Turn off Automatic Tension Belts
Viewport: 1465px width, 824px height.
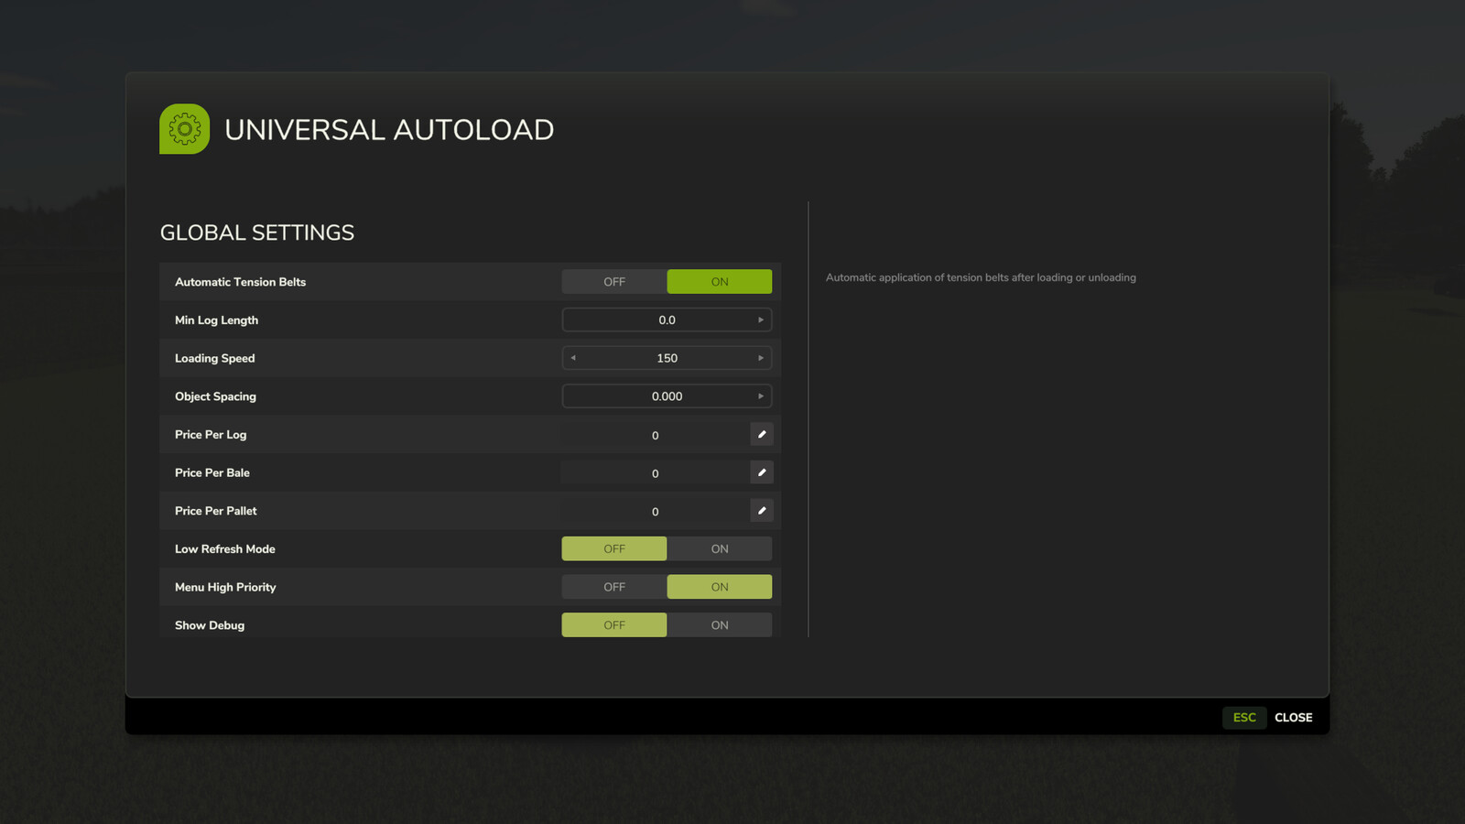(x=613, y=281)
